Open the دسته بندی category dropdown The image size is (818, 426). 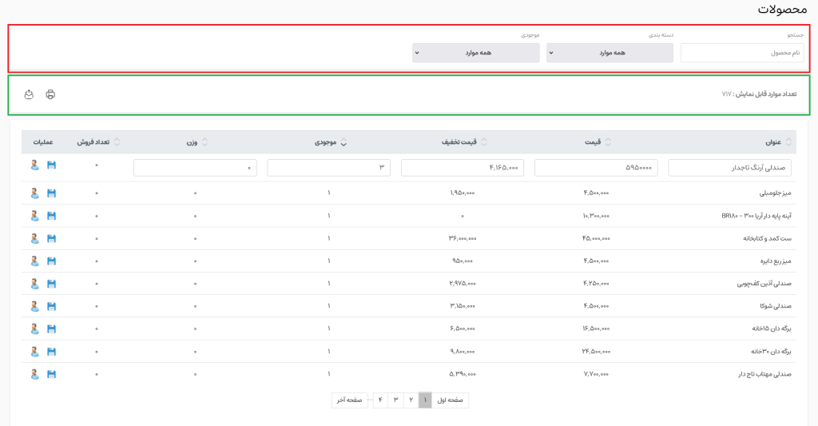coord(610,53)
